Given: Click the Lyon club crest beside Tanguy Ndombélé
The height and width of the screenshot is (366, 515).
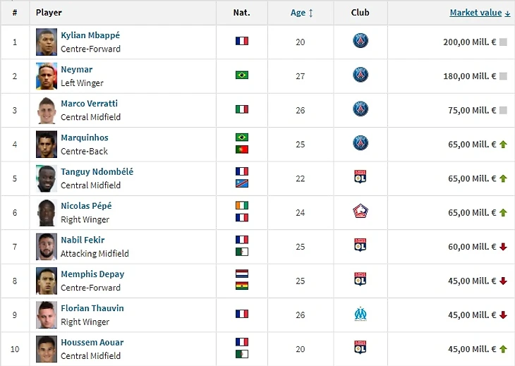Looking at the screenshot, I should point(360,178).
